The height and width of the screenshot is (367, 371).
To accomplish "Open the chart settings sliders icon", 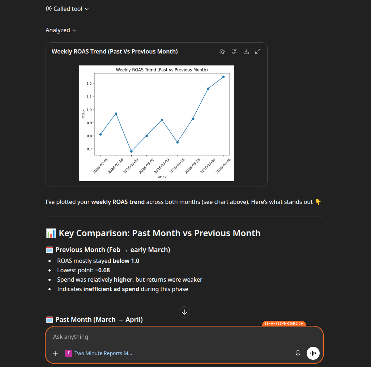I will [x=234, y=51].
